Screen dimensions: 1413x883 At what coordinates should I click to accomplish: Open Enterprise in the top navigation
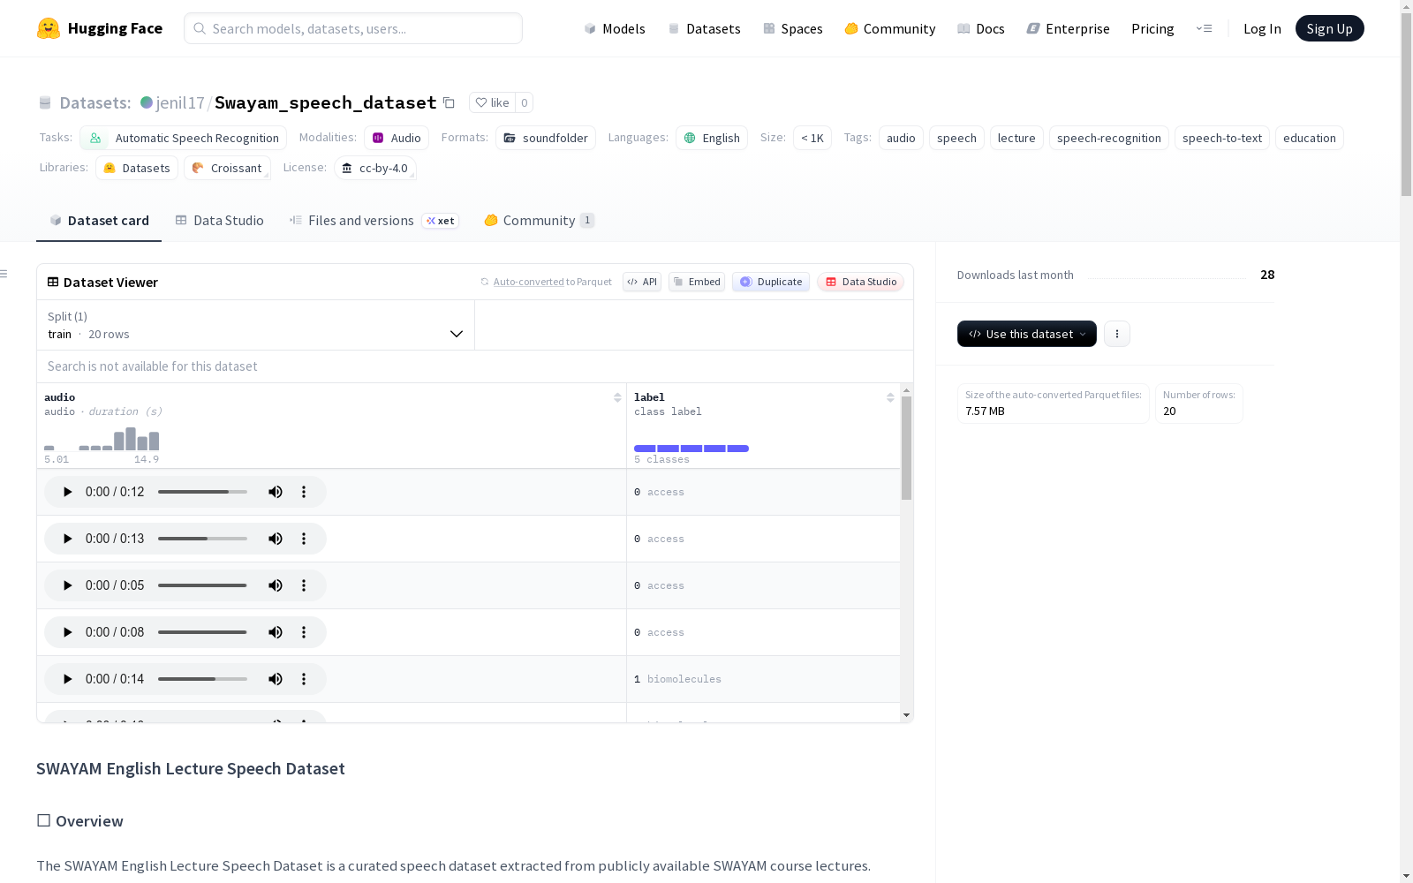1069,28
